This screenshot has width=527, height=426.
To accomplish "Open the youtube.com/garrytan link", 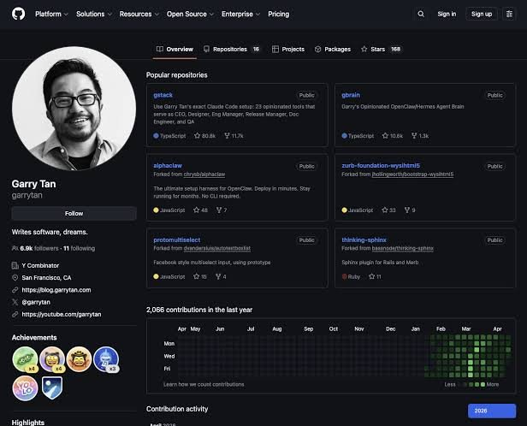I will (x=62, y=314).
